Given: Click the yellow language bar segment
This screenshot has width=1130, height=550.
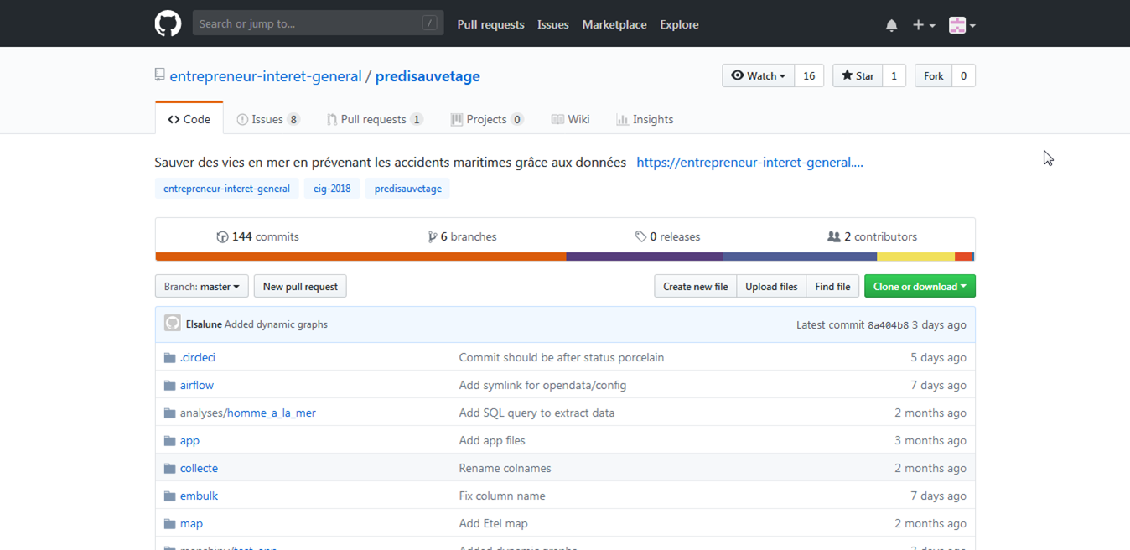Looking at the screenshot, I should click(x=915, y=257).
